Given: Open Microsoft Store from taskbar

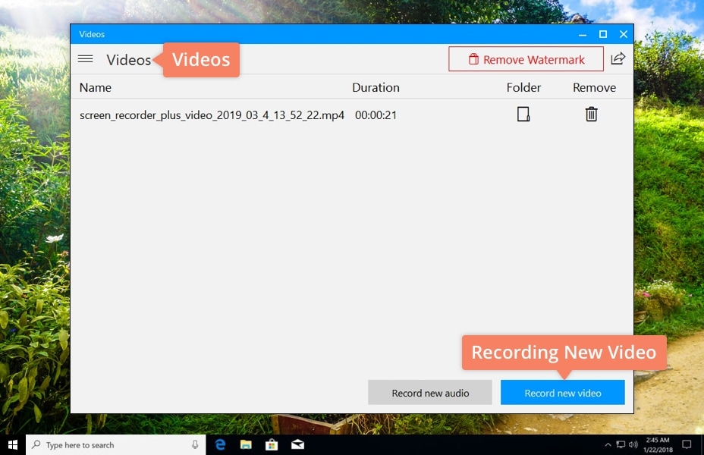Looking at the screenshot, I should (x=271, y=444).
